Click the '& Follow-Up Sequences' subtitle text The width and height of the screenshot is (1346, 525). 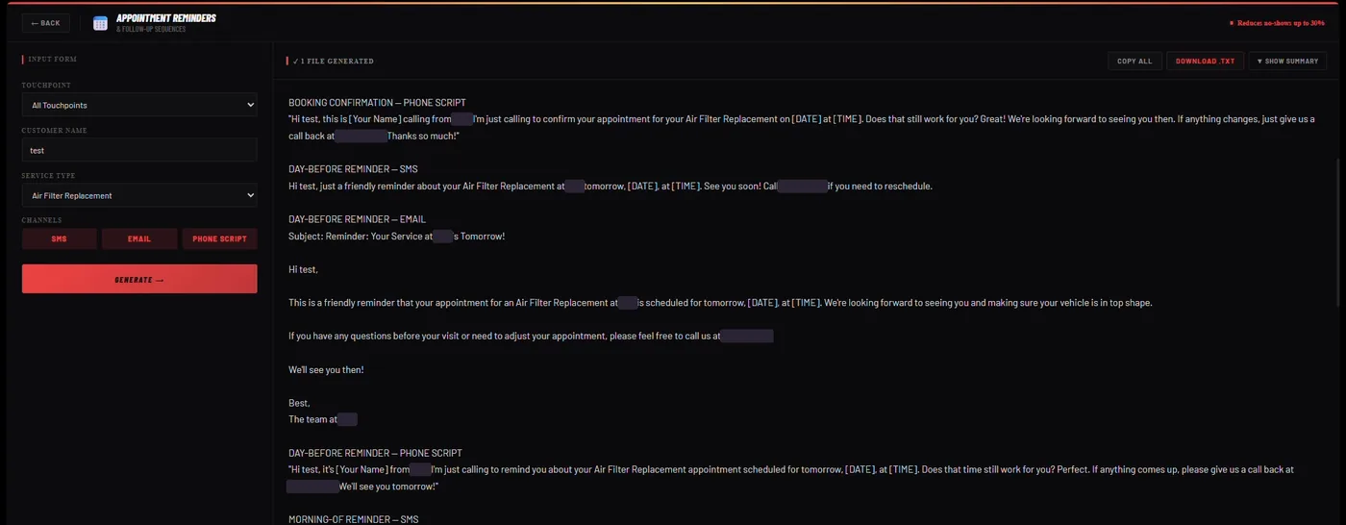[x=151, y=30]
